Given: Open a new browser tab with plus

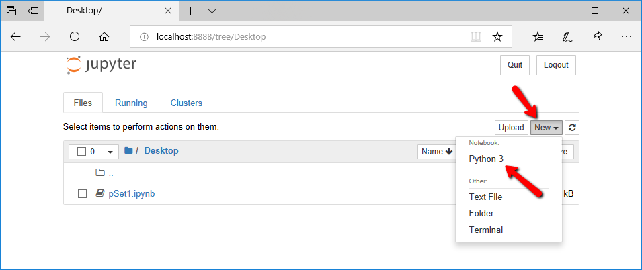Looking at the screenshot, I should tap(190, 11).
